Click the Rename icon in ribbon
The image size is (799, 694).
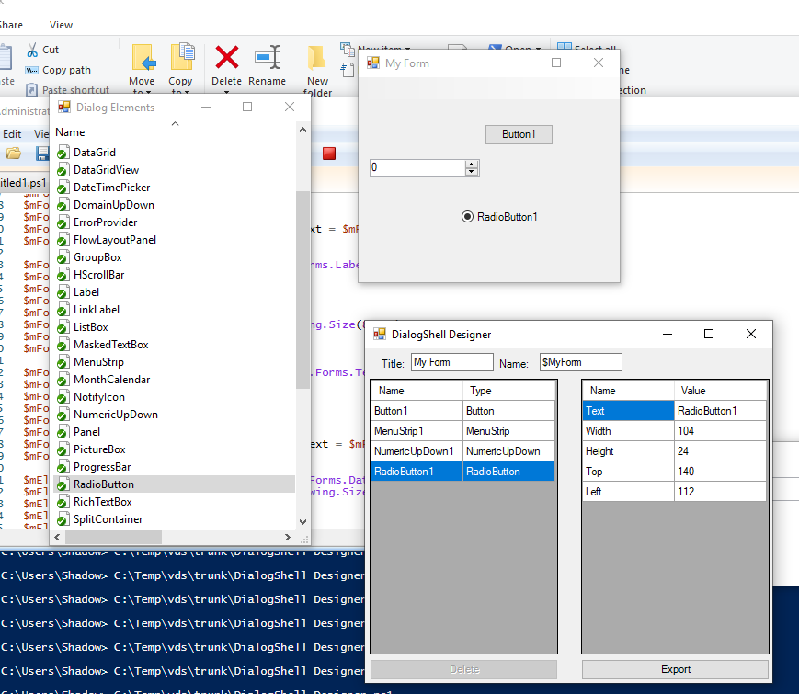(267, 58)
